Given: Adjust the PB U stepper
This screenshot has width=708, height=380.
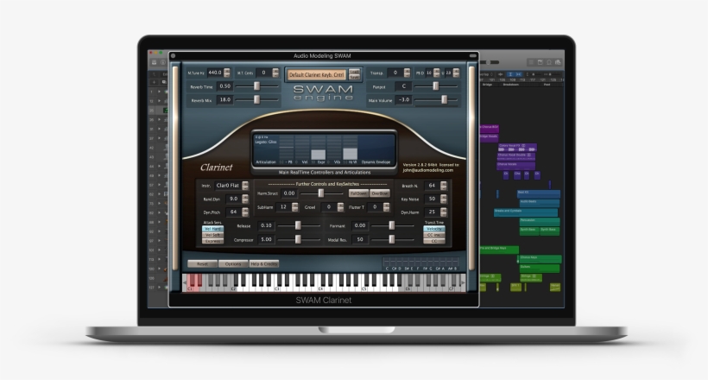Looking at the screenshot, I should (x=456, y=73).
